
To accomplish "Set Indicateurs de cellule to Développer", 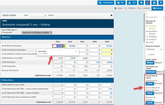I will pos(151,72).
